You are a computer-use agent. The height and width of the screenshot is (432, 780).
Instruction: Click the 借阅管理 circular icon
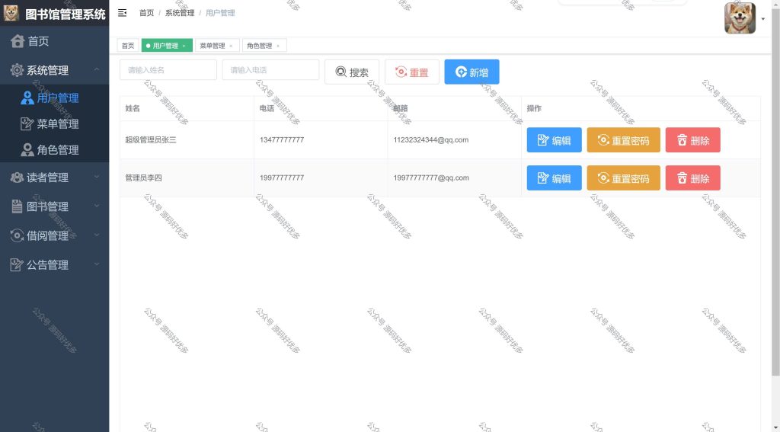click(x=17, y=235)
